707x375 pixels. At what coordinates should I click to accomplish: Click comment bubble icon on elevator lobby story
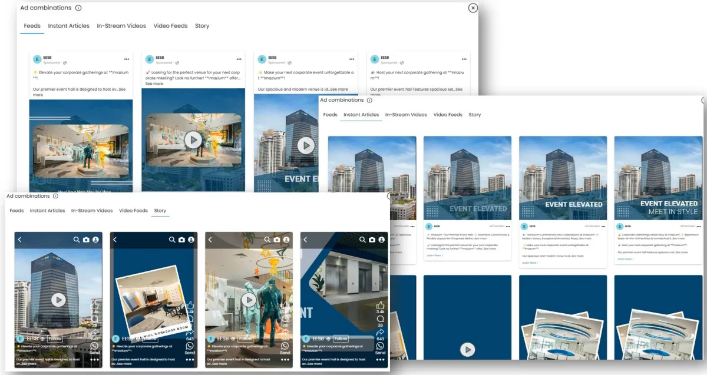[x=380, y=319]
